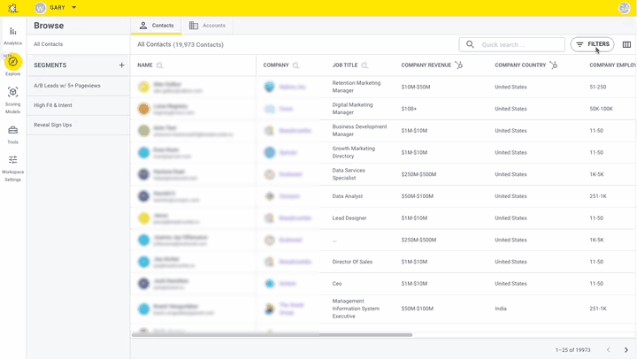The height and width of the screenshot is (359, 637).
Task: Select 'Retention Marketing Manager' job title cell
Action: (357, 87)
